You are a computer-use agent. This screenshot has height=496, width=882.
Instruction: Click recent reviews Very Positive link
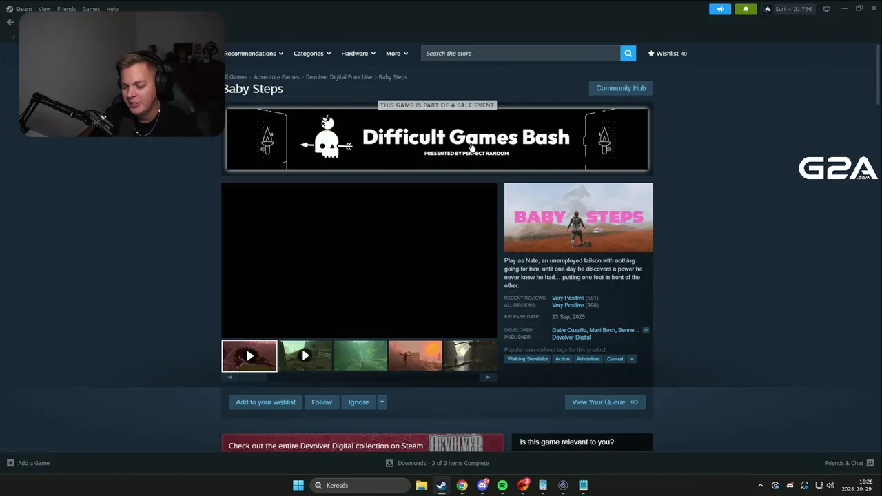coord(568,298)
